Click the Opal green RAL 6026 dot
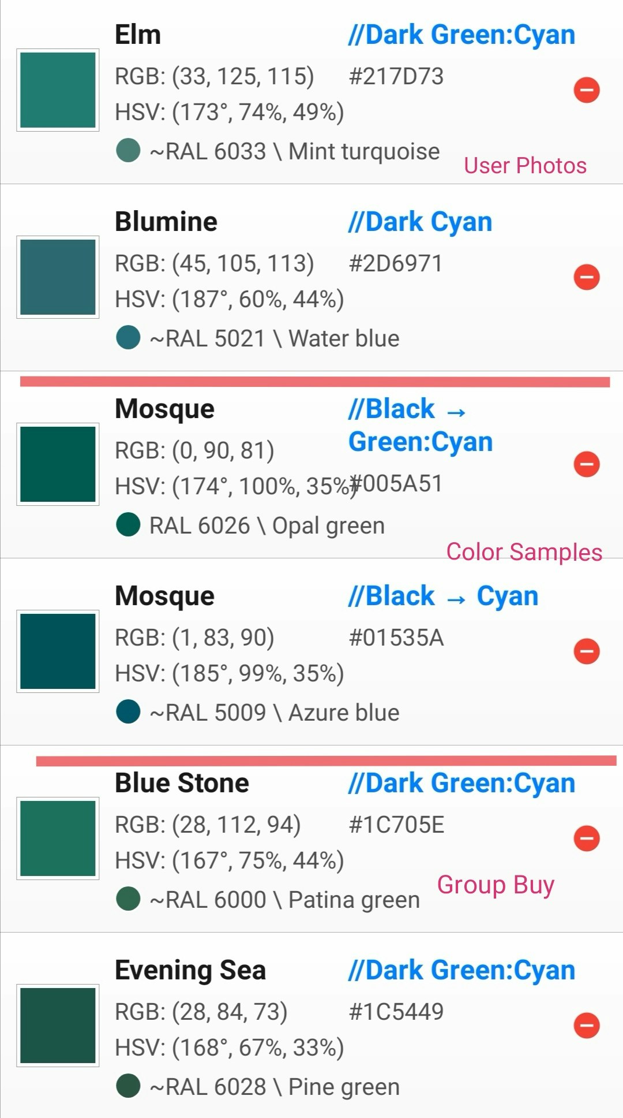Screen dimensions: 623x1118 click(128, 525)
